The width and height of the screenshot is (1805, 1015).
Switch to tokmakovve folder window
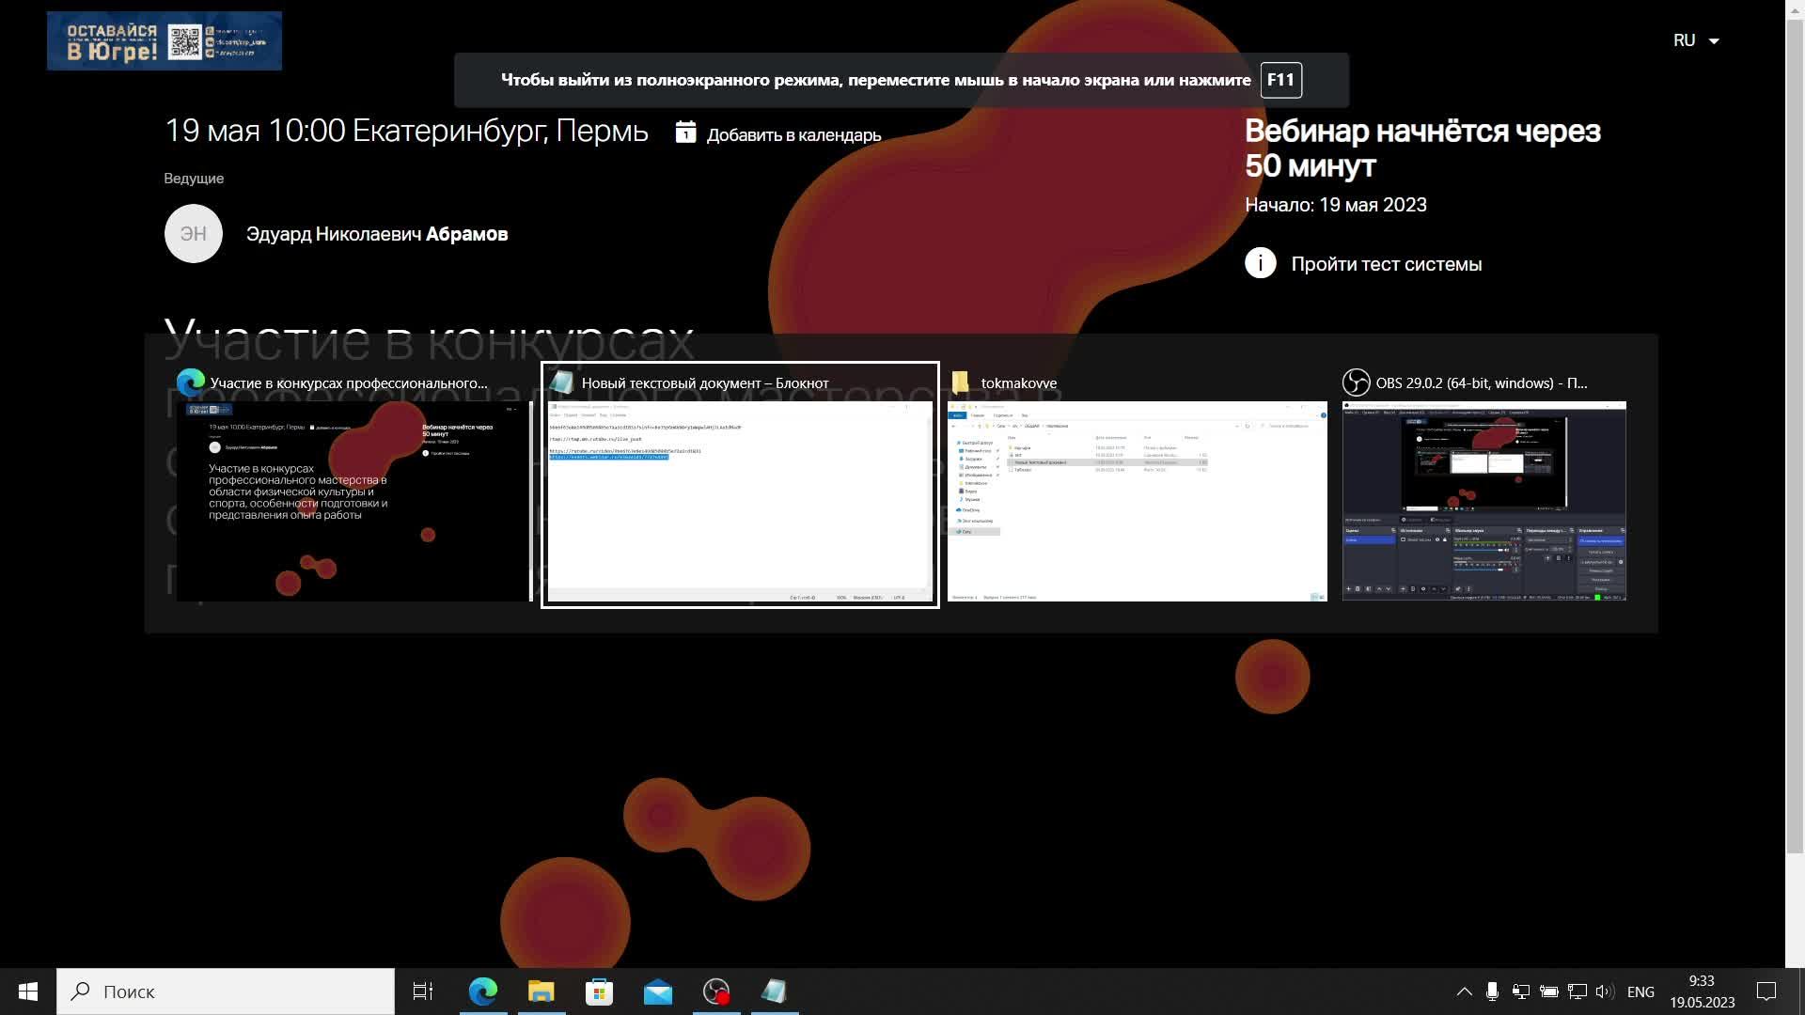coord(1137,500)
